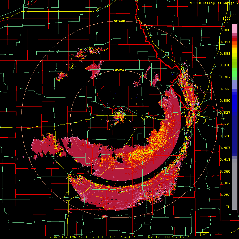
Task: Click the "100 NMI" range ring label
Action: tap(119, 21)
